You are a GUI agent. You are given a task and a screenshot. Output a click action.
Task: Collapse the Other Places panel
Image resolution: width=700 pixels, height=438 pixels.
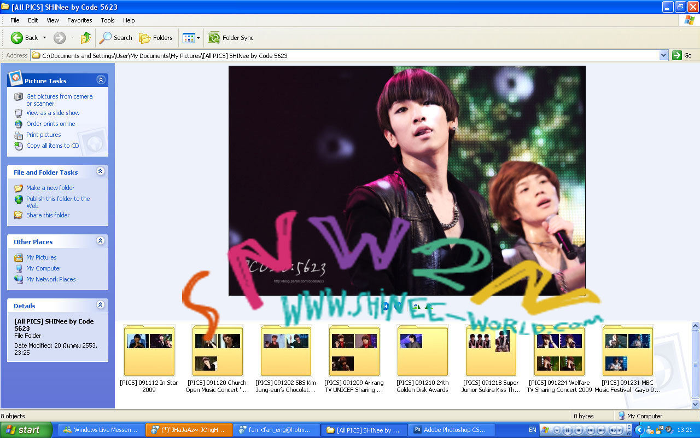click(101, 241)
